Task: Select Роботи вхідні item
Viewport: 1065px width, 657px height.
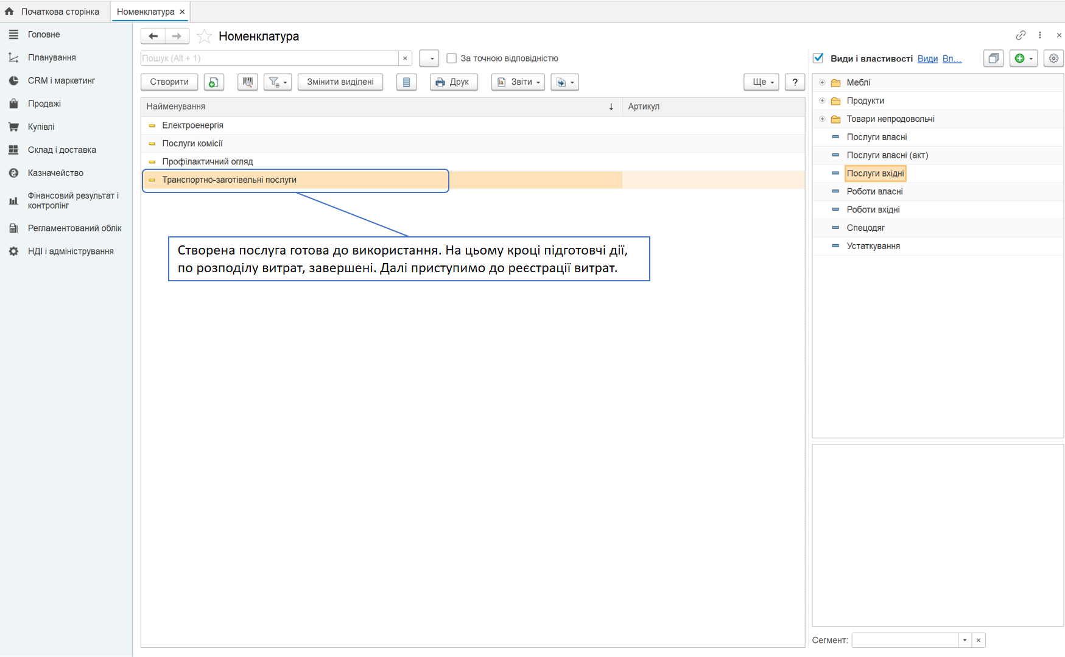Action: tap(873, 210)
